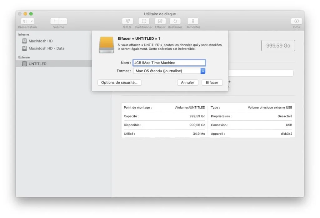The height and width of the screenshot is (218, 320).
Task: Click the remove volume minus icon
Action: pyautogui.click(x=62, y=21)
